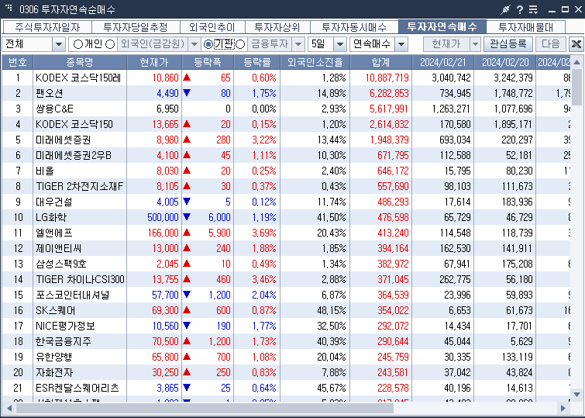
Task: Click the X icon beside 다음 button
Action: 576,44
